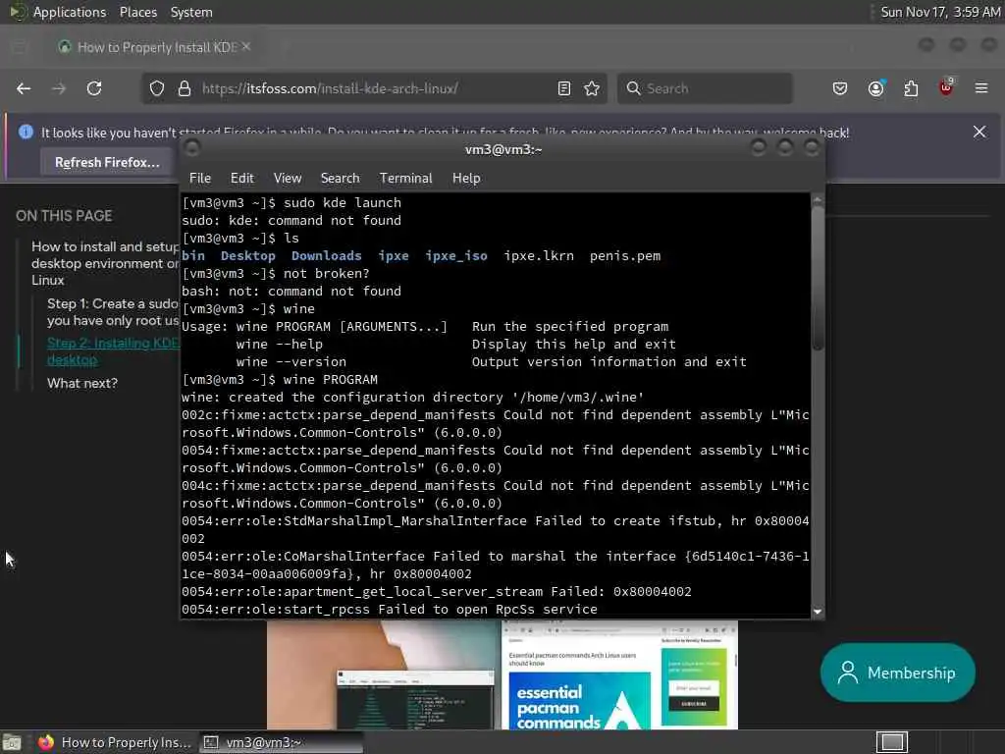Click the uBlock Origin extension icon

946,87
